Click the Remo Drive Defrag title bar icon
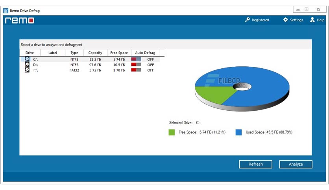329x190 pixels. click(6, 11)
